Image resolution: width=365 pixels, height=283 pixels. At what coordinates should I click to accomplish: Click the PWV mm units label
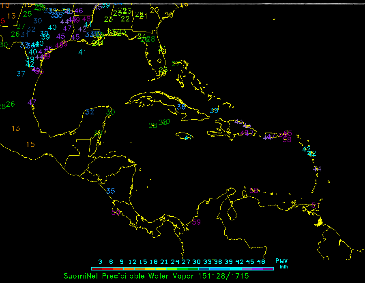point(281,264)
